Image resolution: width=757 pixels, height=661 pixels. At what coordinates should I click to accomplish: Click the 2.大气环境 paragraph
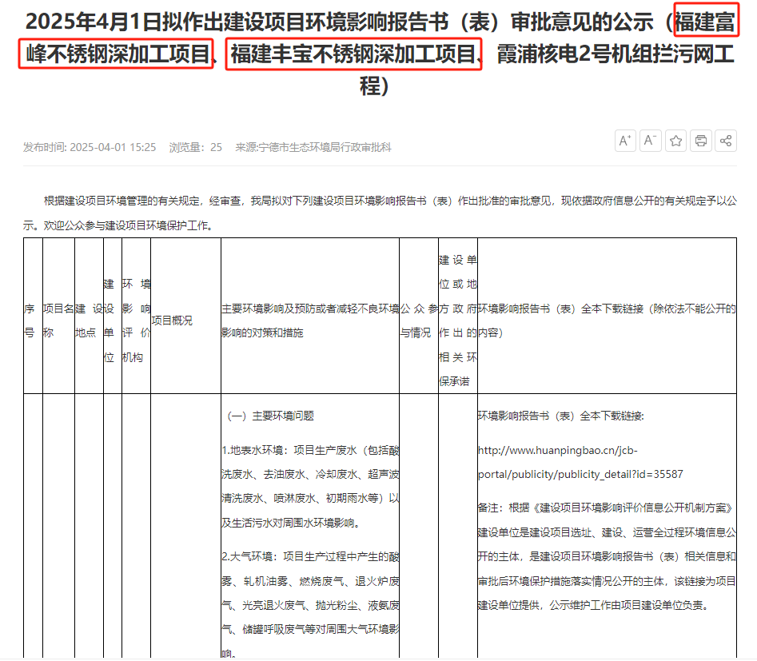coord(310,606)
